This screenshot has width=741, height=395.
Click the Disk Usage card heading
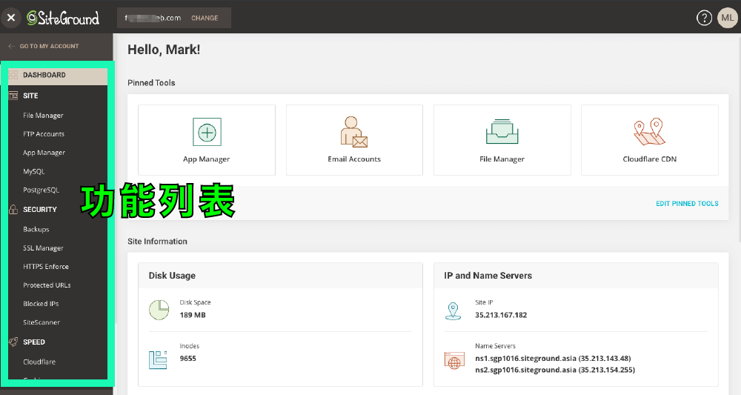coord(172,276)
